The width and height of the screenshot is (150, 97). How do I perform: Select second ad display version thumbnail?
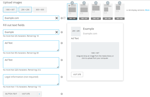point(84,12)
